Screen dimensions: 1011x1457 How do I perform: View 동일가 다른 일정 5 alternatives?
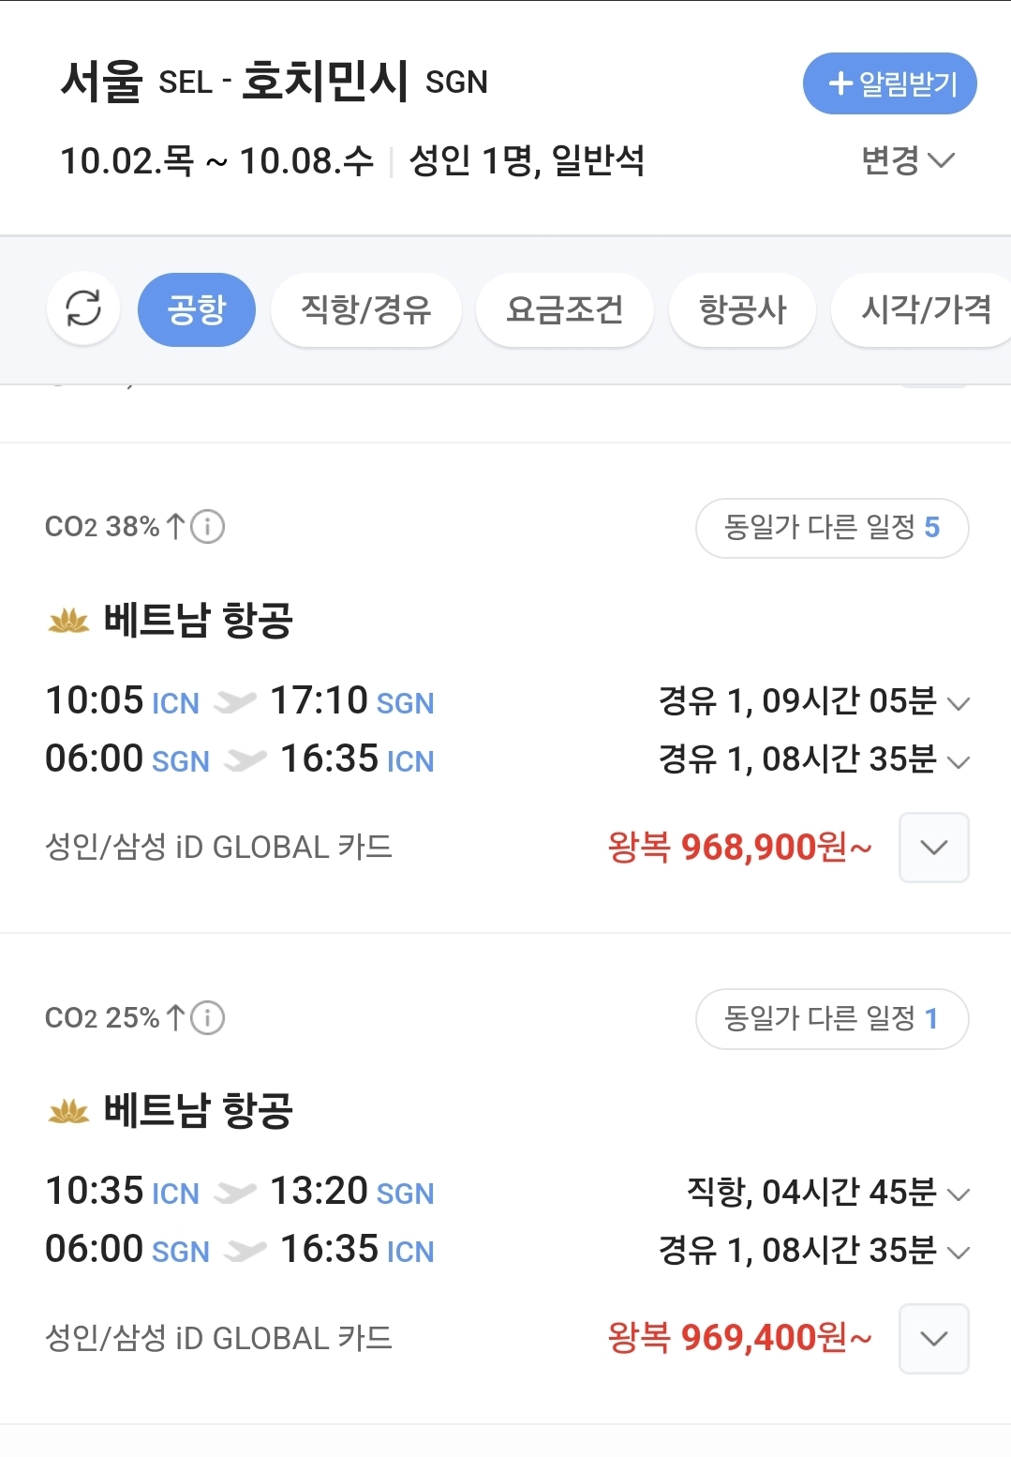(831, 528)
